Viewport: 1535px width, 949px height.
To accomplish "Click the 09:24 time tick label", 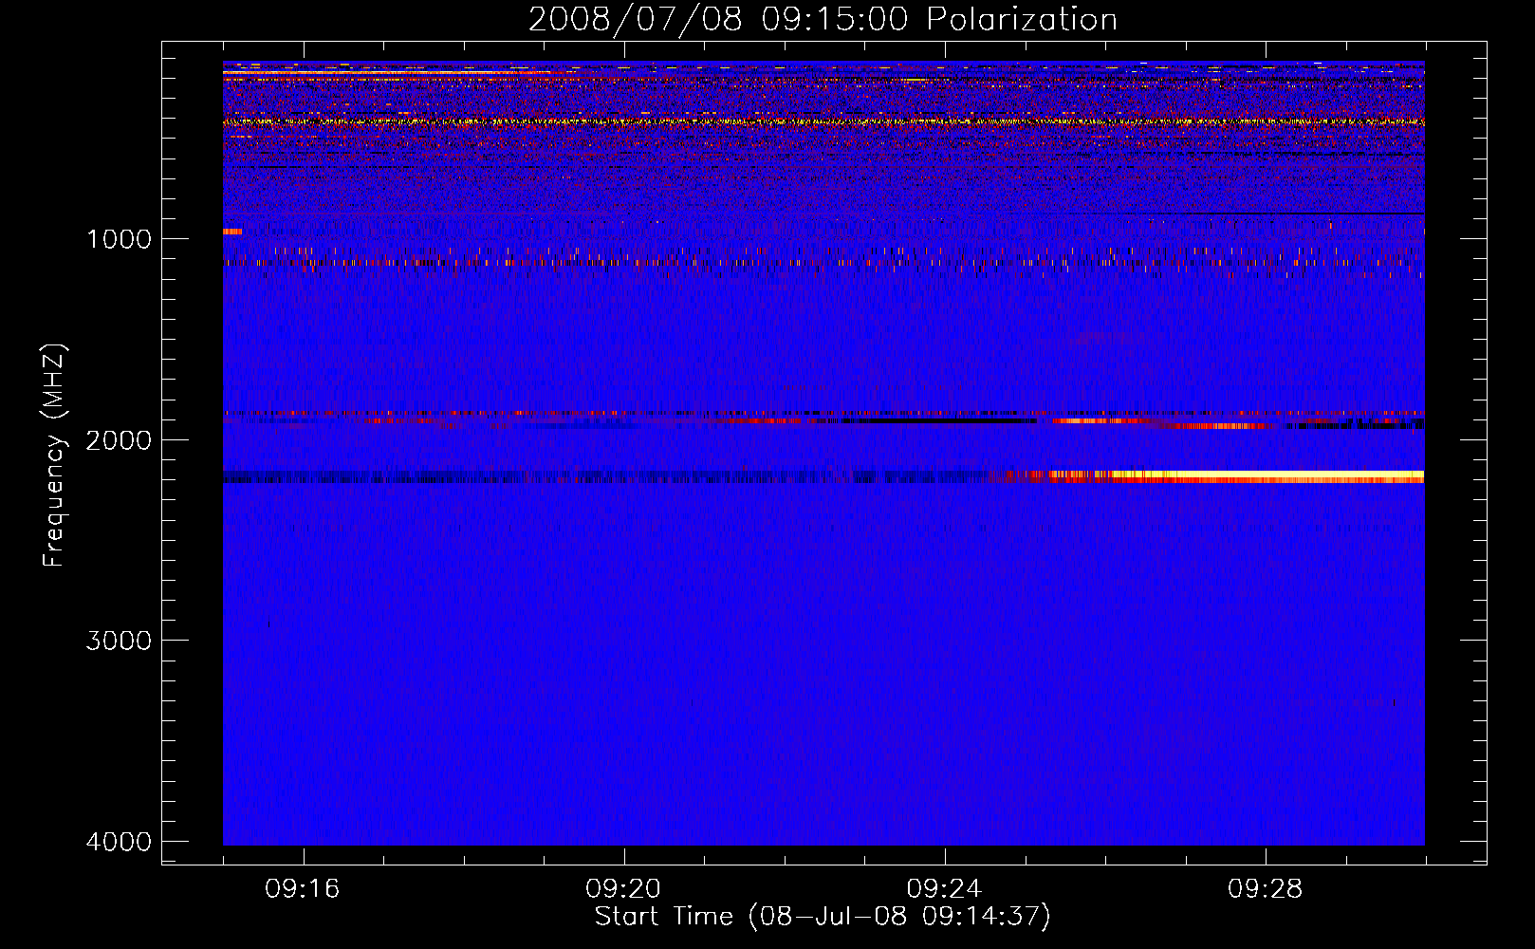I will (x=944, y=889).
